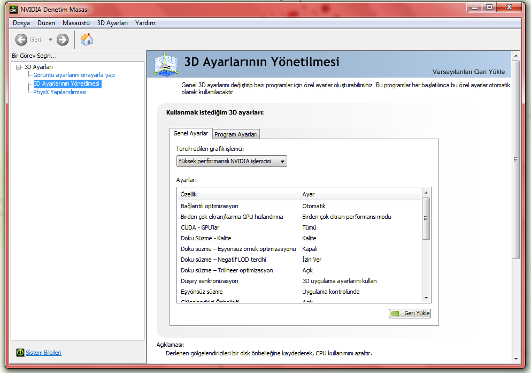Minimize the NVIDIA Denetim Masası window

tap(475, 7)
